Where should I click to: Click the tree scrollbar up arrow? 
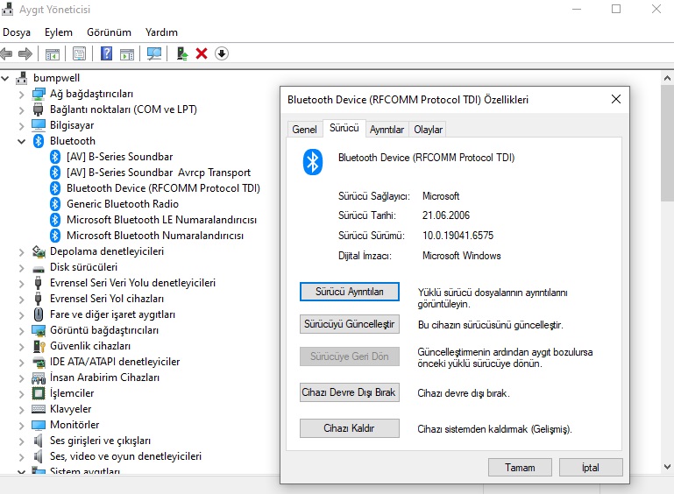click(667, 78)
